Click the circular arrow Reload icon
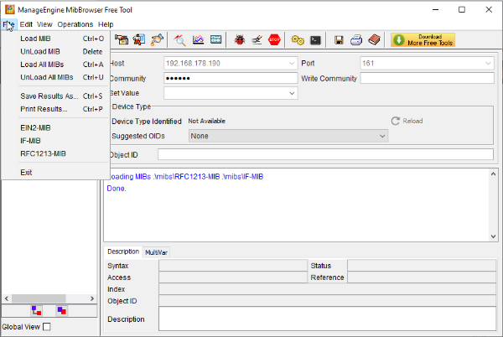 (395, 121)
